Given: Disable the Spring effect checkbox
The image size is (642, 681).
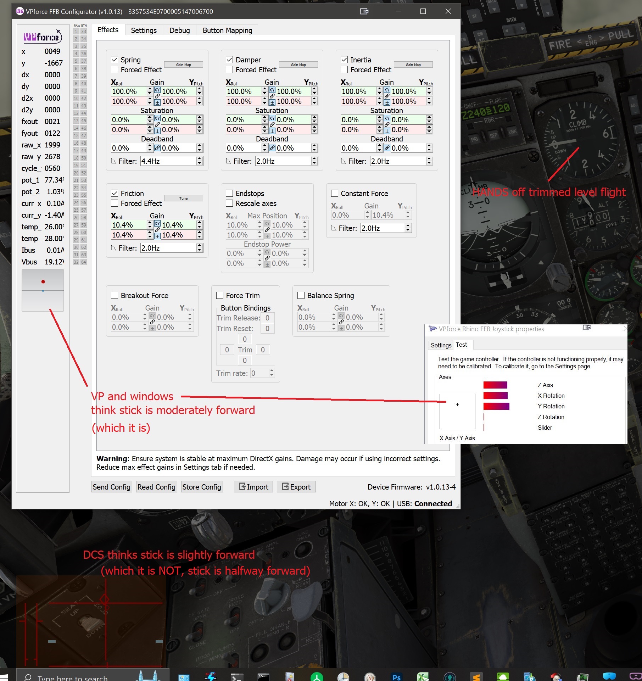Looking at the screenshot, I should (115, 60).
